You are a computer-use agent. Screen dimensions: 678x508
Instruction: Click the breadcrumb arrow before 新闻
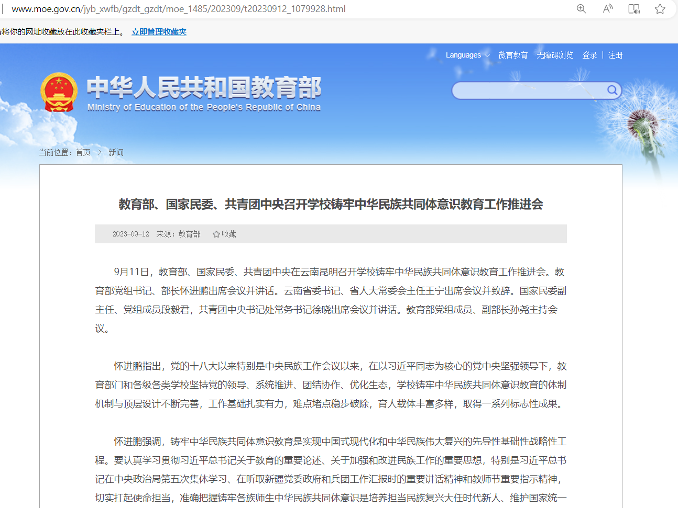coord(100,153)
